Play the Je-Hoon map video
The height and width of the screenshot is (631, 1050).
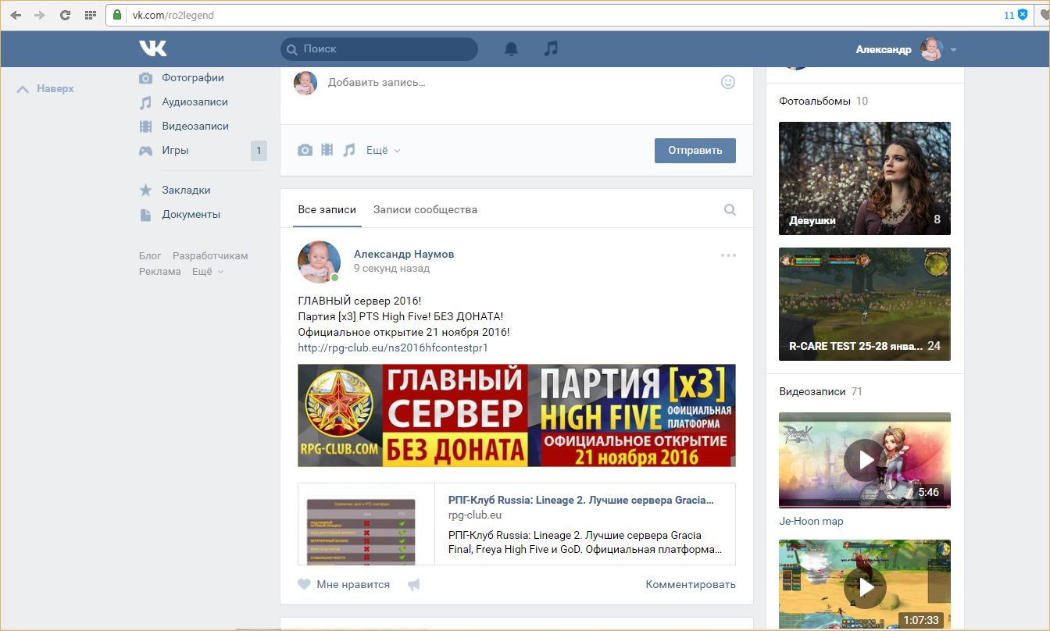[x=865, y=460]
